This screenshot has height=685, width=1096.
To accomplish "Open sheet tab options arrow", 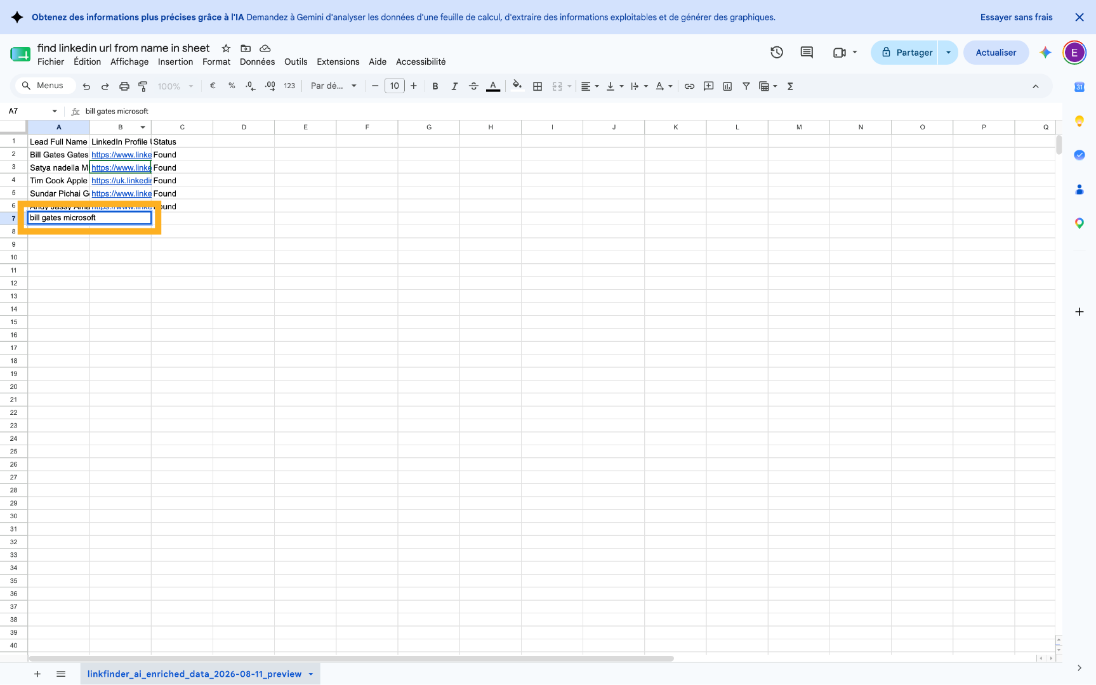I will click(311, 674).
